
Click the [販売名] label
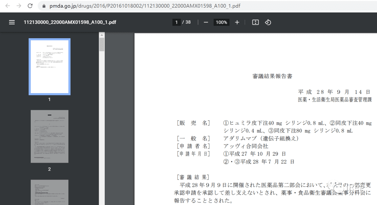tap(193, 123)
